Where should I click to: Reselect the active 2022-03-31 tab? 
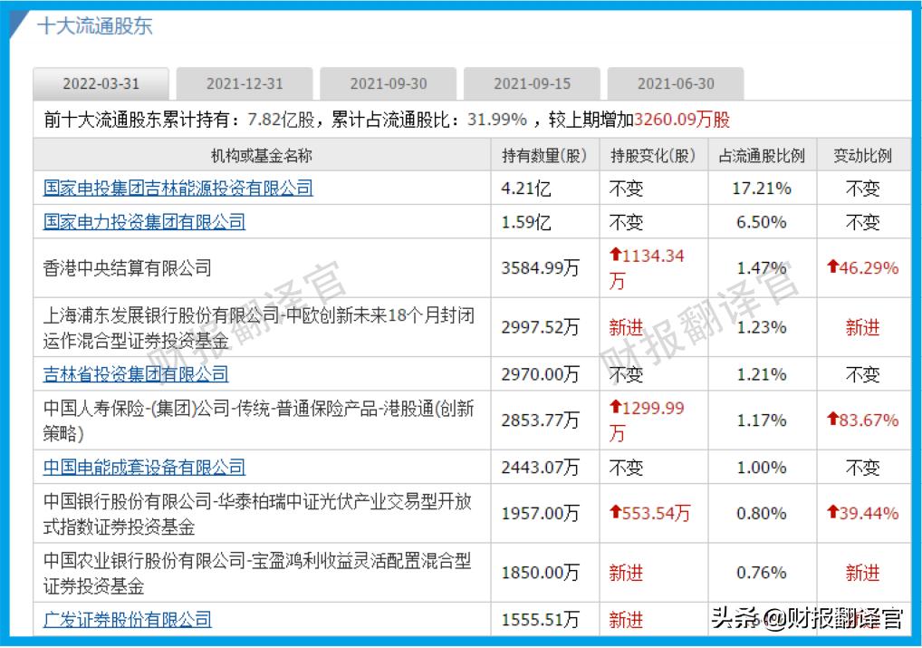tap(101, 83)
